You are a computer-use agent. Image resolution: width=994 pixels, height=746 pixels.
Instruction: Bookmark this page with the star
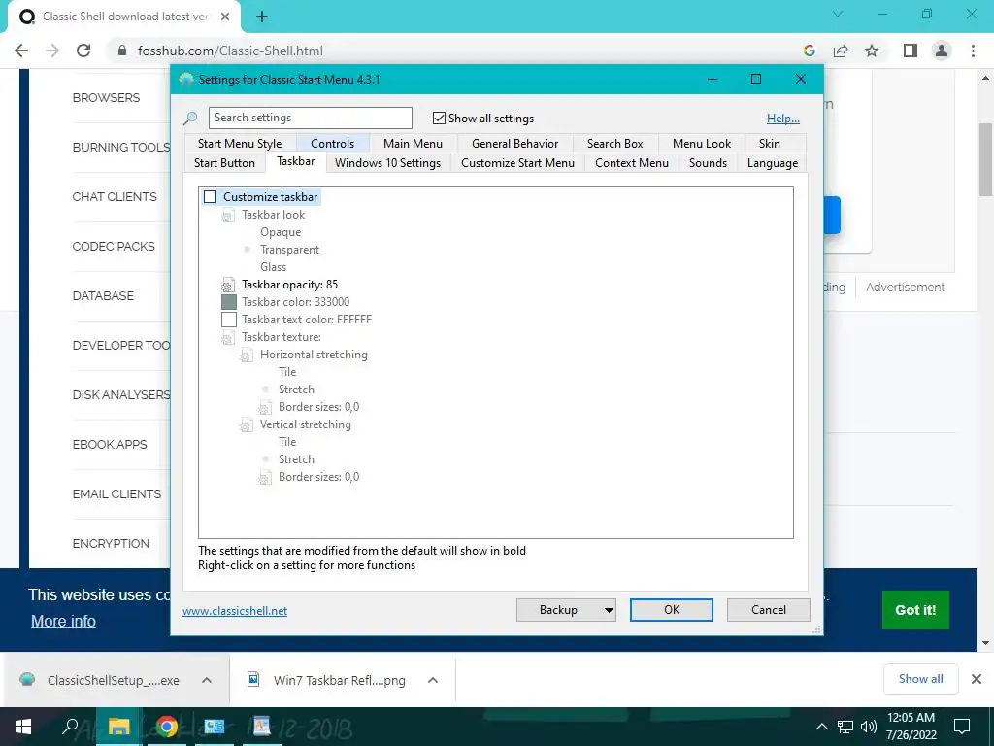click(872, 51)
